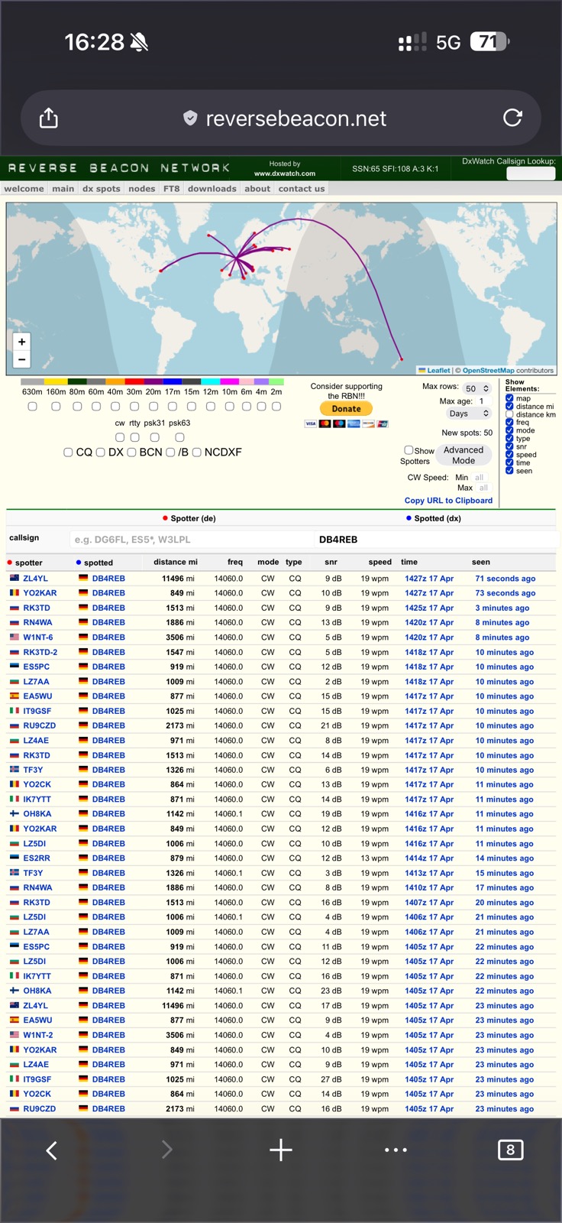
Task: Focus the DB4REB spotted callsign field
Action: tap(436, 540)
